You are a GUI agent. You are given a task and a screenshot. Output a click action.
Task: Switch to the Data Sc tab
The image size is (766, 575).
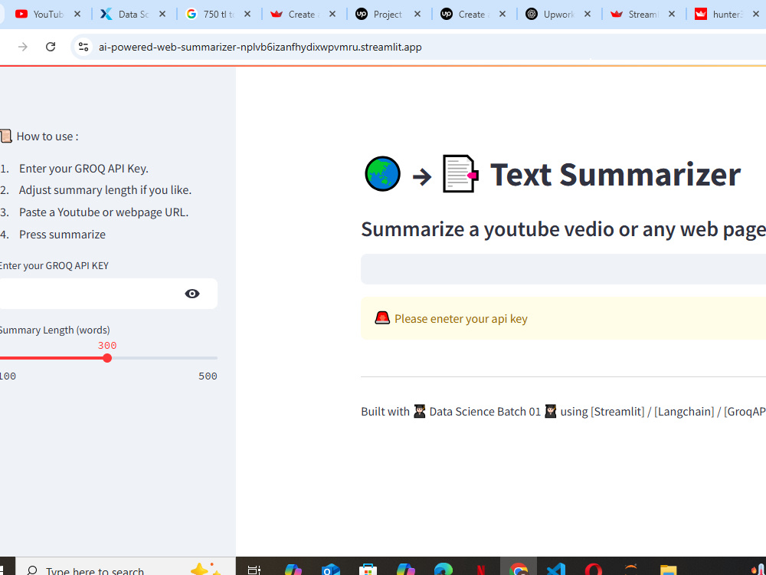[x=133, y=14]
